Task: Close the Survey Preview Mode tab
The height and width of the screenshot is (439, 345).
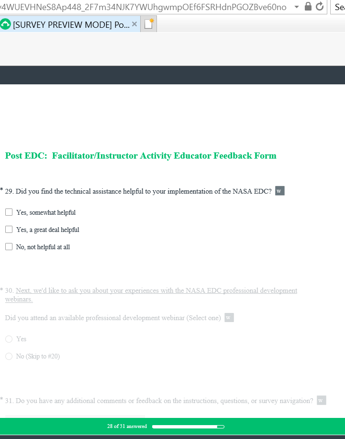Action: point(134,24)
